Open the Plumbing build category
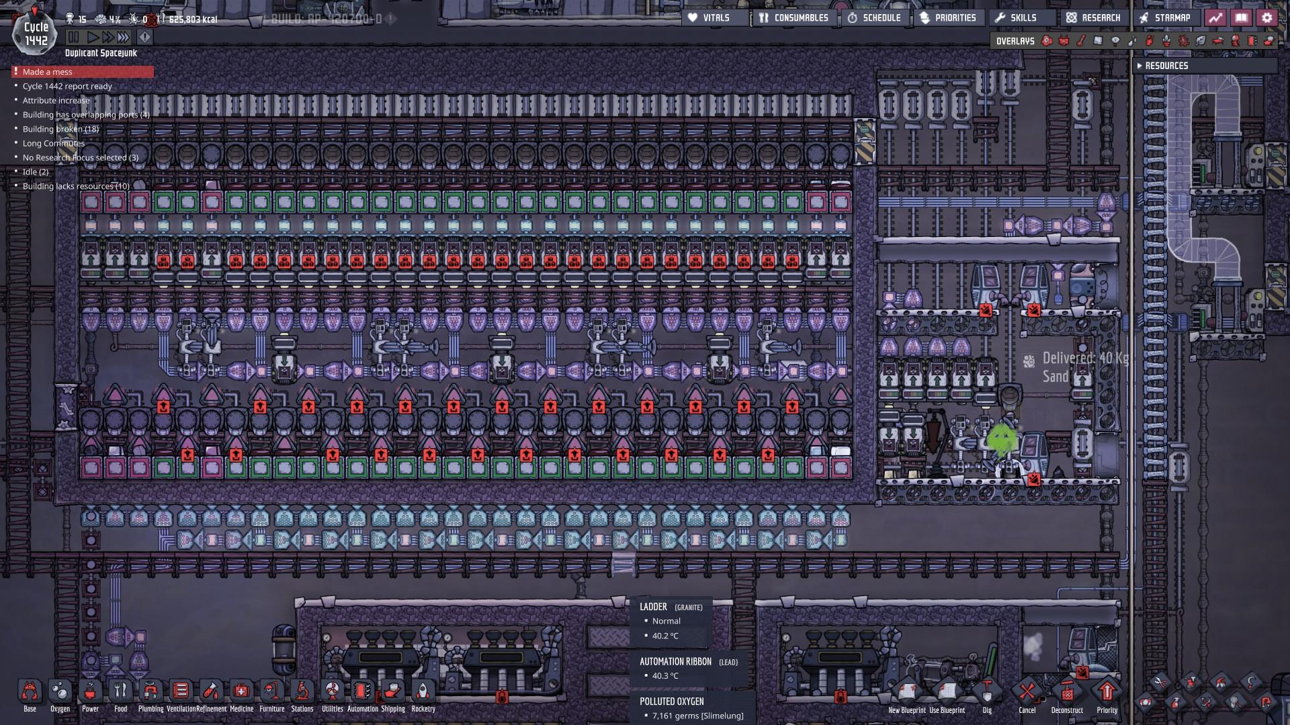1290x725 pixels. point(150,693)
